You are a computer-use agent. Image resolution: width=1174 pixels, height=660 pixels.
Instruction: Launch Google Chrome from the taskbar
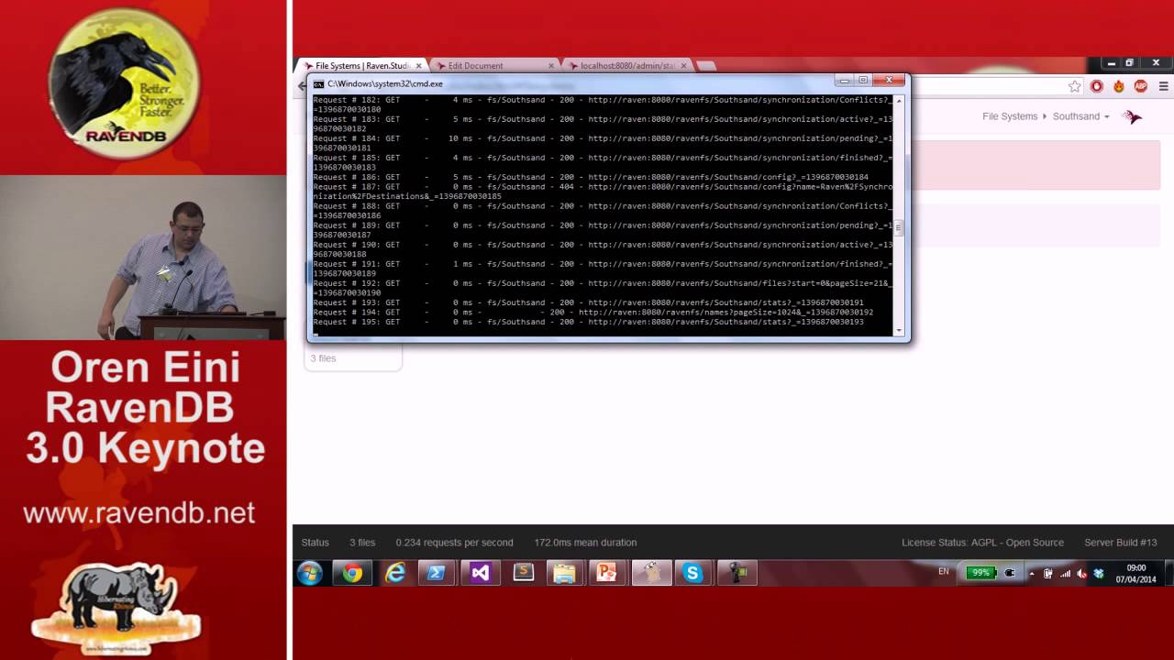tap(352, 574)
